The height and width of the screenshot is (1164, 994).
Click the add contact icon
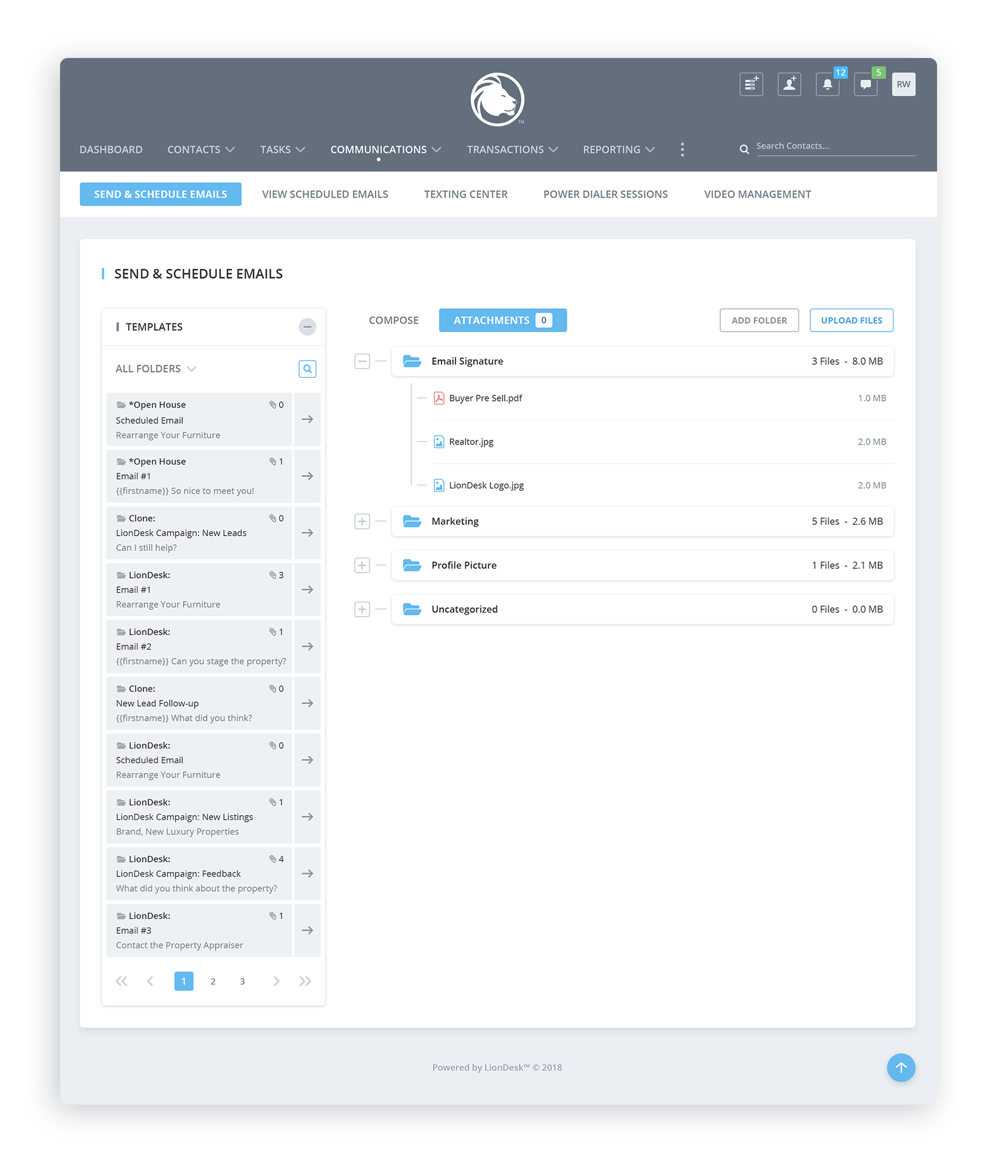[789, 84]
